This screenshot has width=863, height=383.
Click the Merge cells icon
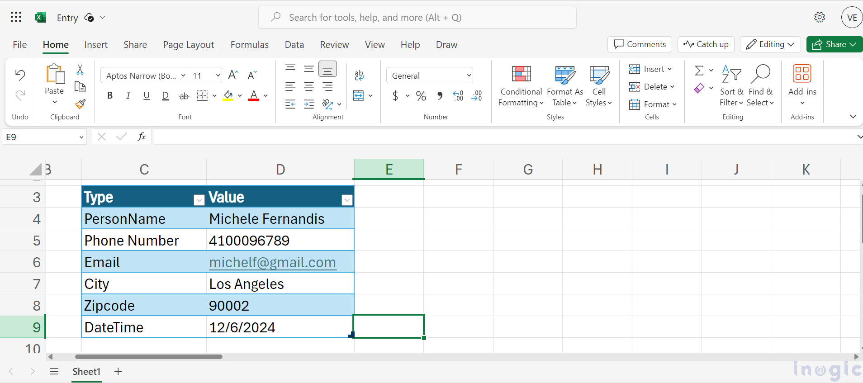[x=359, y=95]
